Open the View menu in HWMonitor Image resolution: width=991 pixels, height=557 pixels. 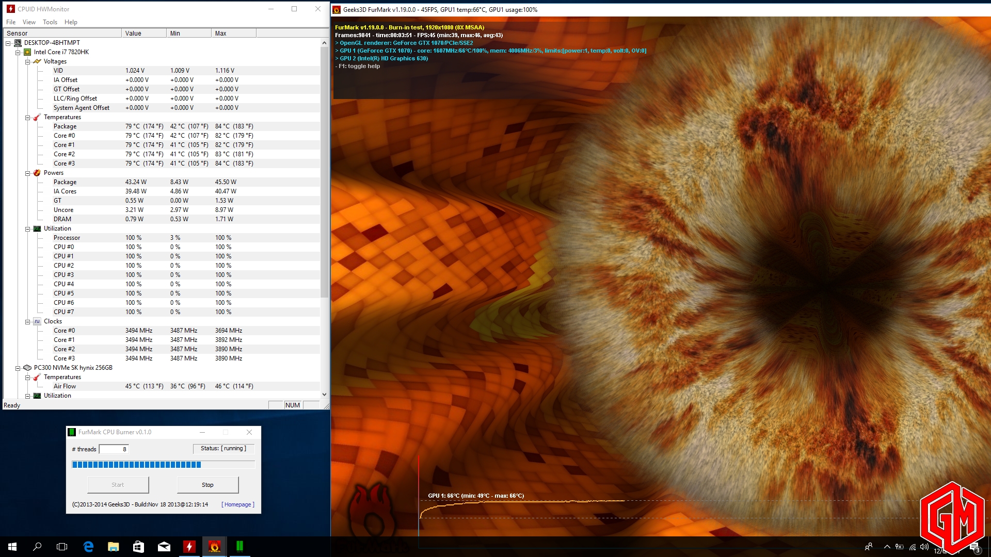pyautogui.click(x=29, y=22)
